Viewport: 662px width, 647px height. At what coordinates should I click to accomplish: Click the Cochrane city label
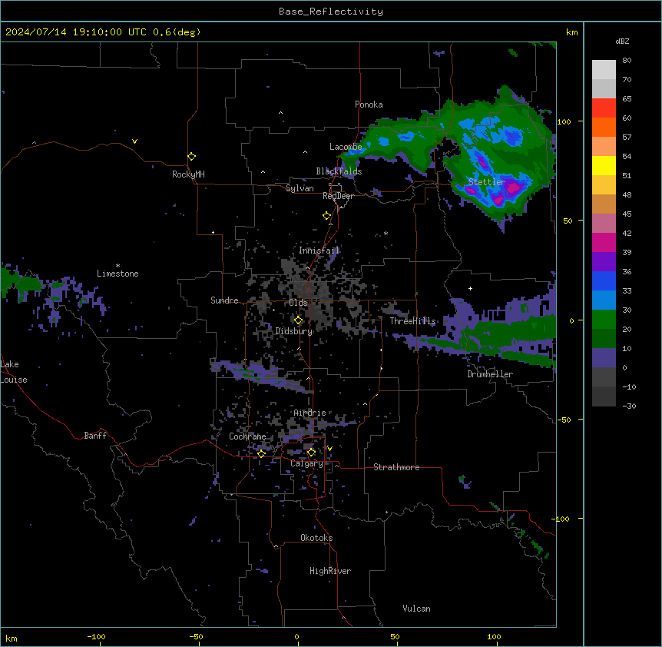pyautogui.click(x=247, y=436)
